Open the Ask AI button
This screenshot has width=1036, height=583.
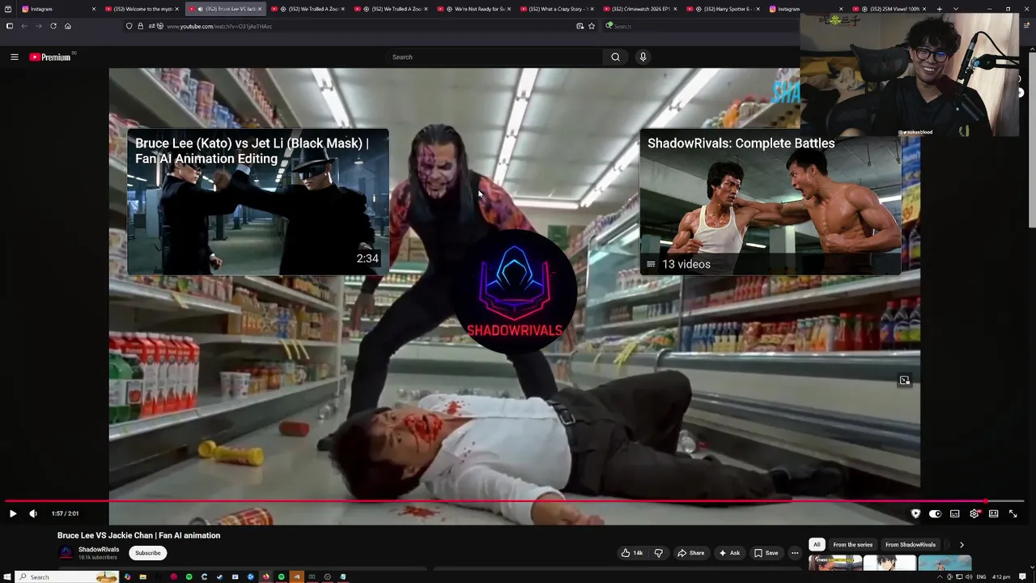click(x=729, y=553)
